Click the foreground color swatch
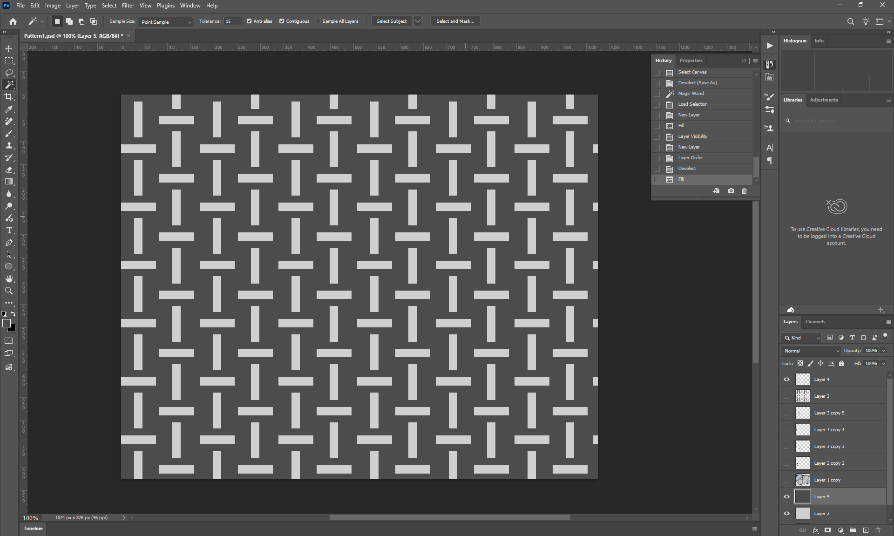Viewport: 894px width, 536px height. 7,323
